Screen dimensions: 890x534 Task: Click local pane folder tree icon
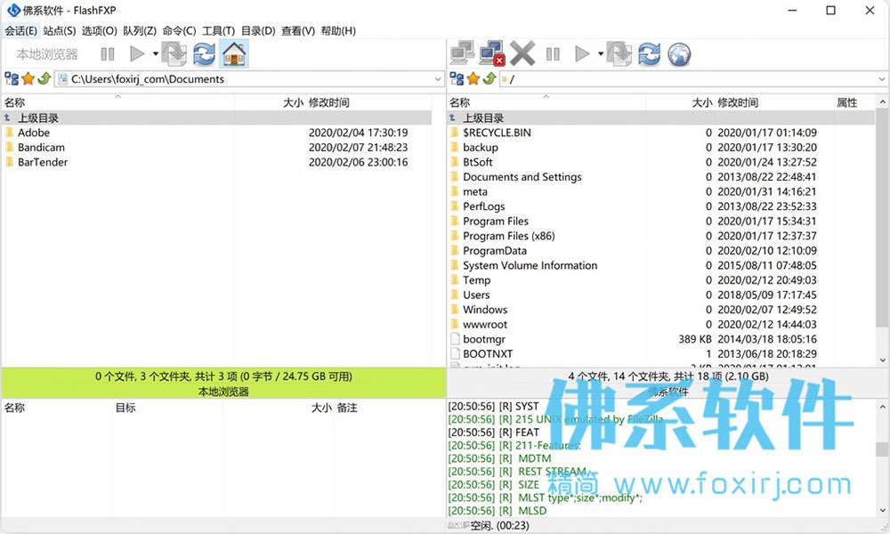pyautogui.click(x=12, y=79)
